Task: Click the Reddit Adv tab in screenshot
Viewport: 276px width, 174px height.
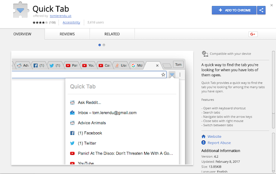Action: (23, 65)
